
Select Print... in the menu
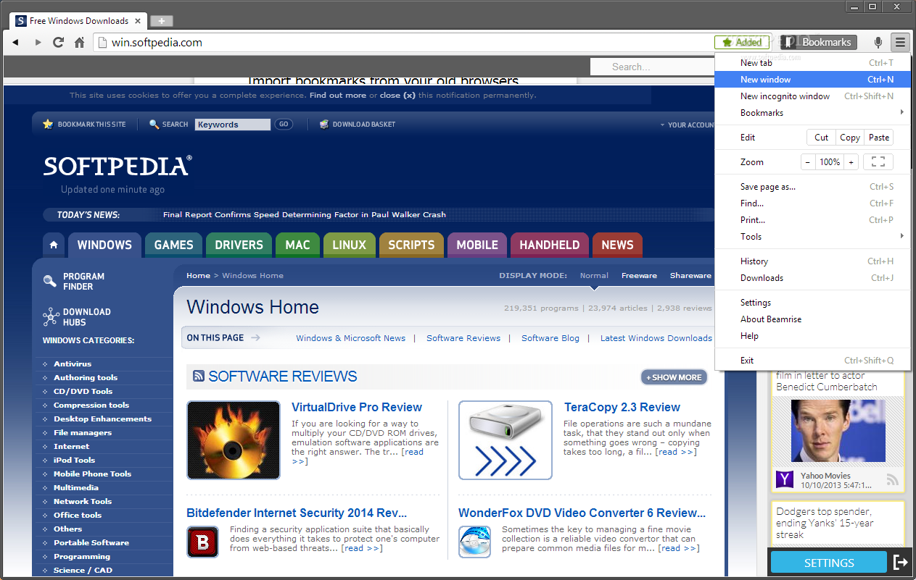(812, 220)
